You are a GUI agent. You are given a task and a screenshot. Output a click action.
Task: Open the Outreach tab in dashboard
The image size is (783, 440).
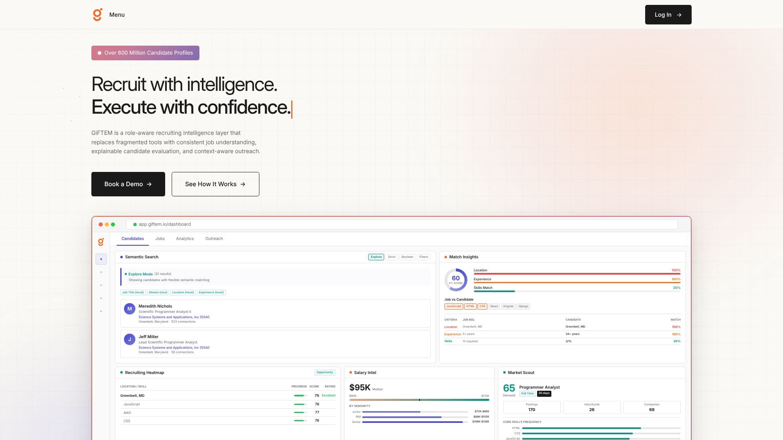(x=214, y=239)
